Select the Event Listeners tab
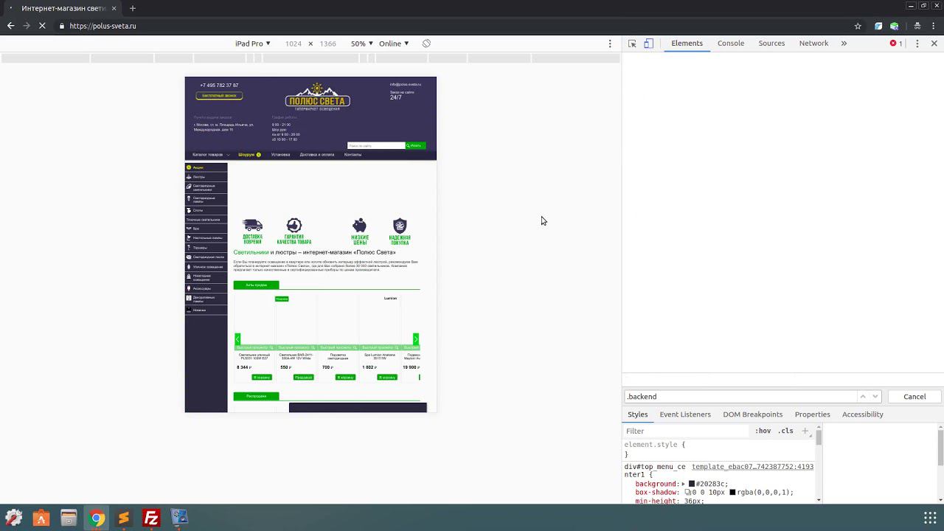Viewport: 944px width, 531px height. pos(685,414)
